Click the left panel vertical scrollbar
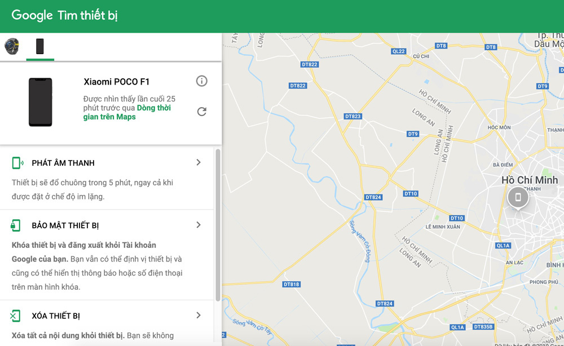564x346 pixels. pyautogui.click(x=218, y=225)
